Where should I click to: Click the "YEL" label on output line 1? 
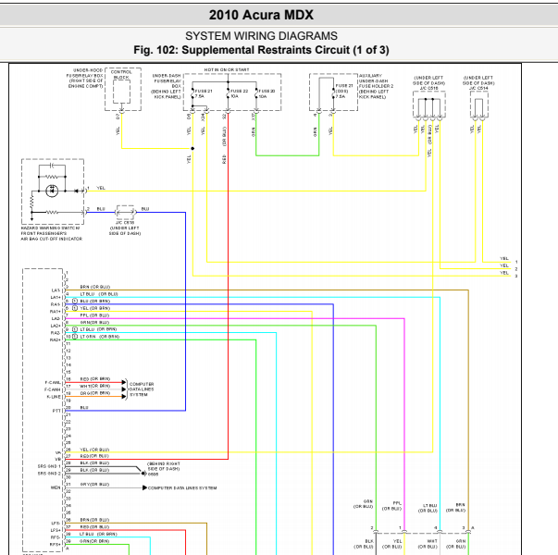pos(504,259)
